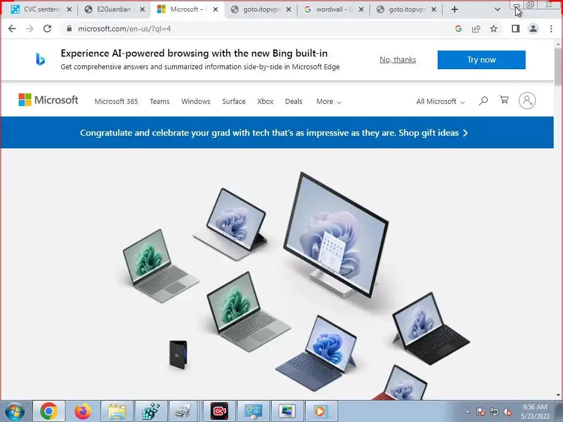This screenshot has height=422, width=563.
Task: Open the Chrome three-dot menu
Action: [551, 29]
